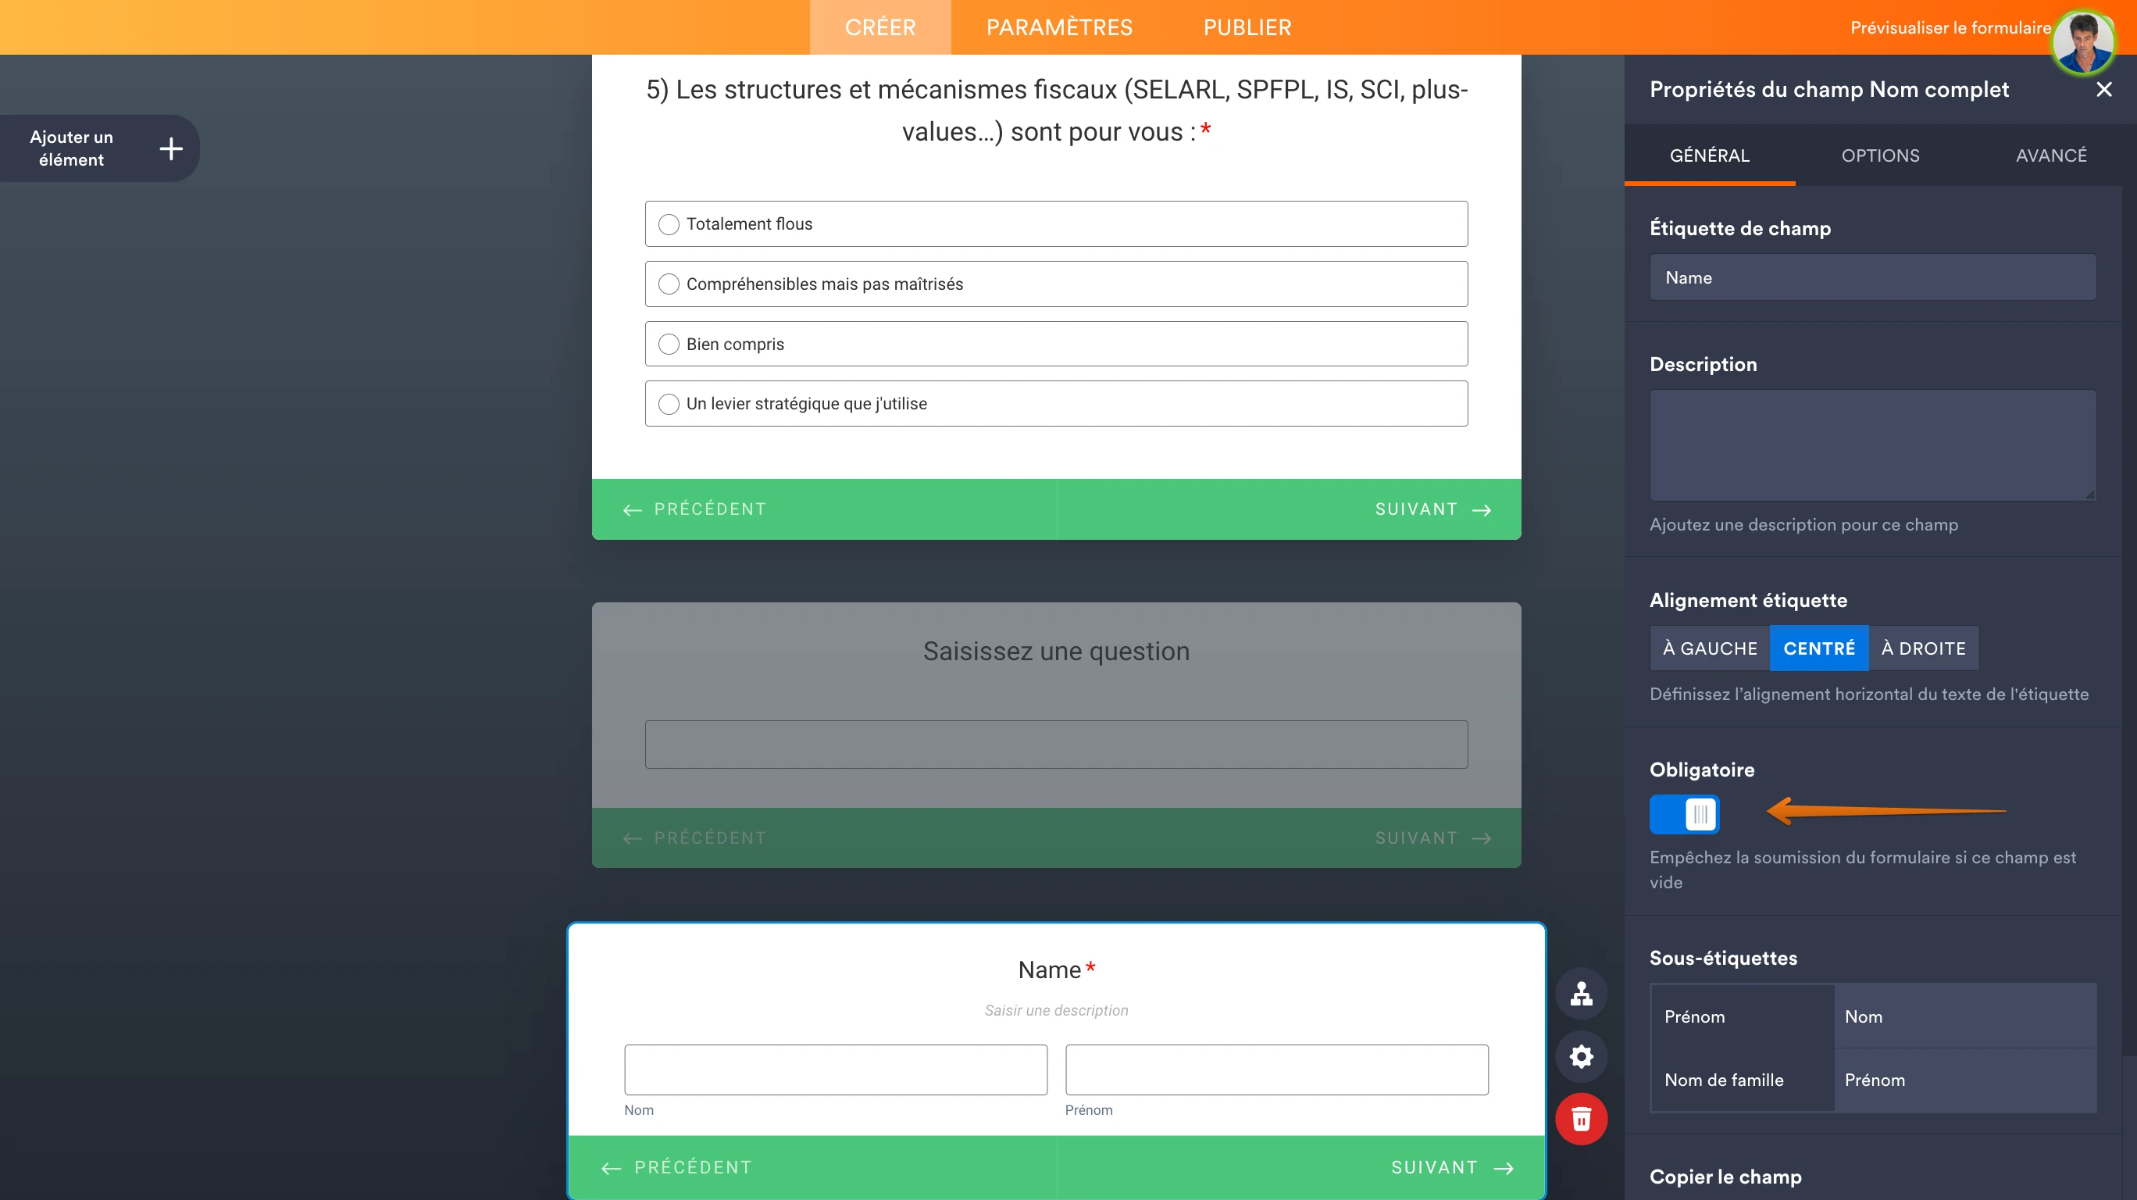Select the GÉNÉRAL properties tab
Image resolution: width=2137 pixels, height=1200 pixels.
tap(1710, 155)
